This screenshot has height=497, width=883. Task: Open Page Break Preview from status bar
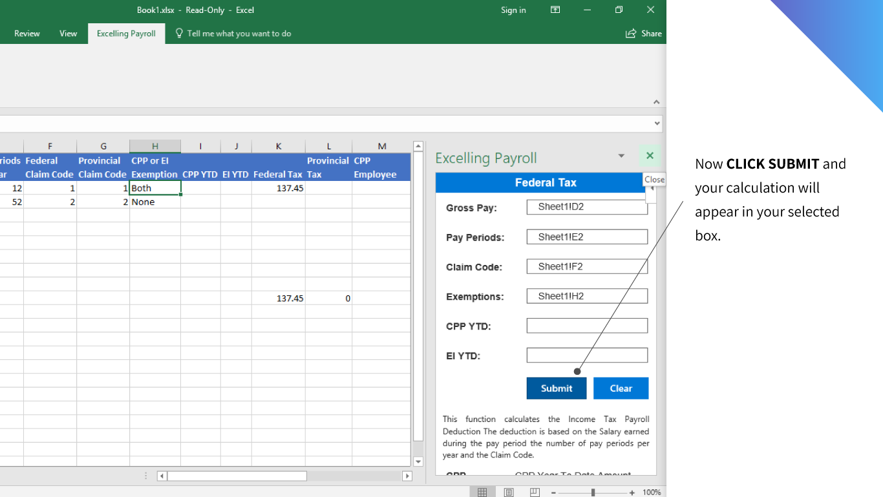(534, 491)
